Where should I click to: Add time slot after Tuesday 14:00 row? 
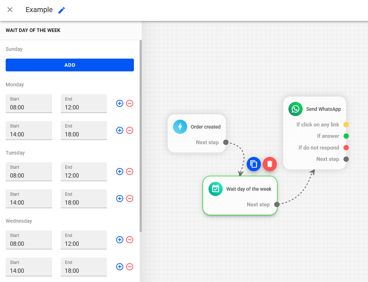click(120, 199)
